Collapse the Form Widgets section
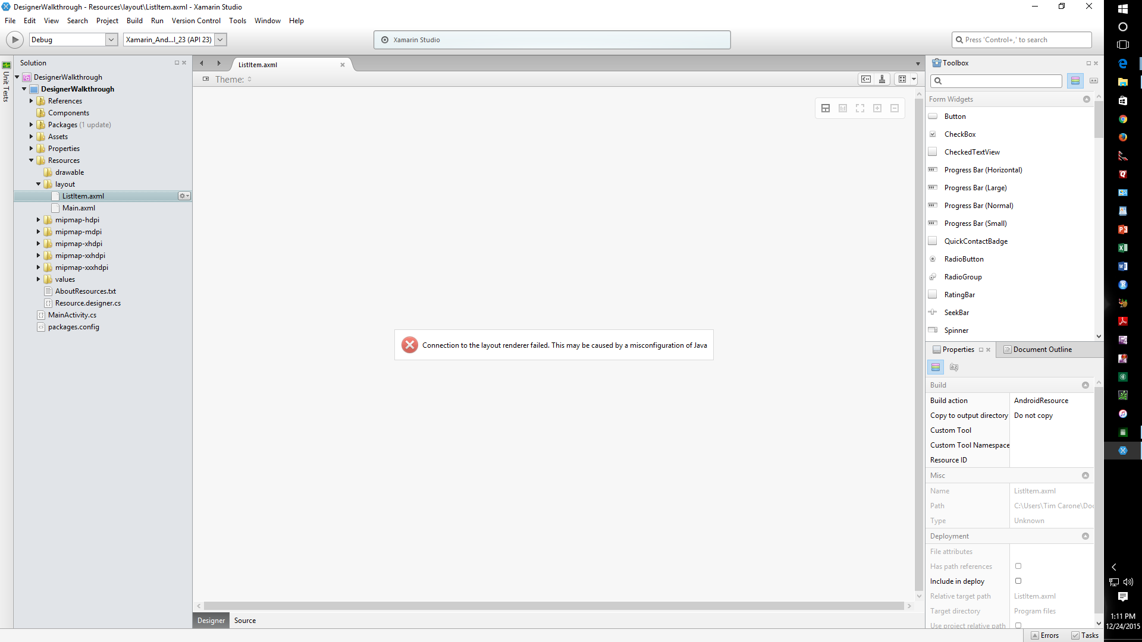 (x=1086, y=99)
